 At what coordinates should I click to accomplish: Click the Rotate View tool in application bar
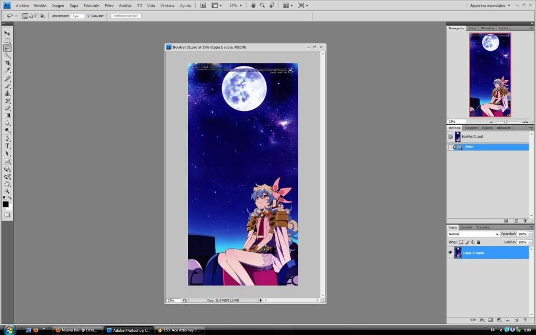point(272,5)
